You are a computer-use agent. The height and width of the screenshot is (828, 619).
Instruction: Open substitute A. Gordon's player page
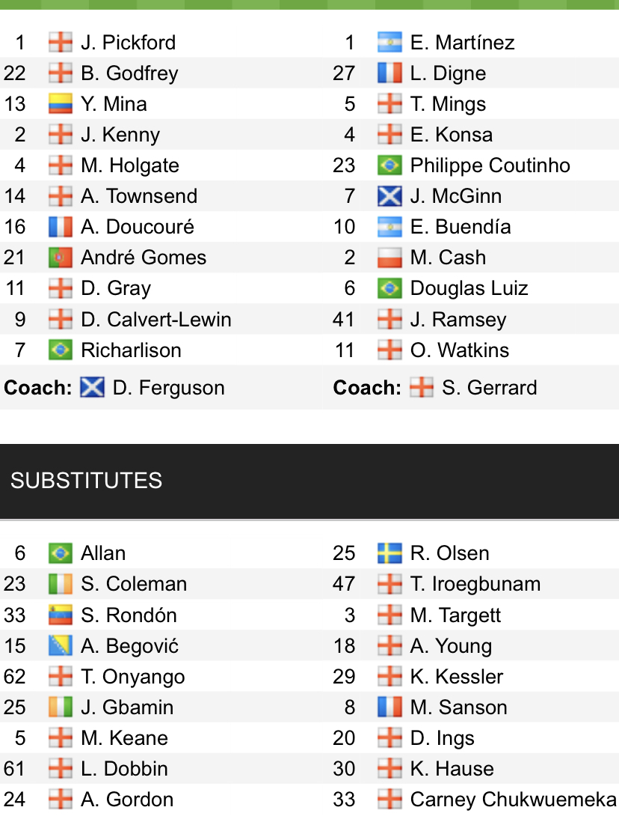[x=126, y=800]
